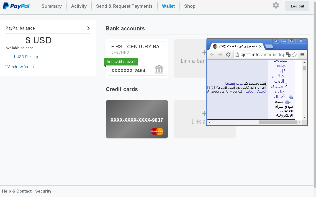Click the popup scroll-up arrow
The image size is (316, 197).
[305, 62]
